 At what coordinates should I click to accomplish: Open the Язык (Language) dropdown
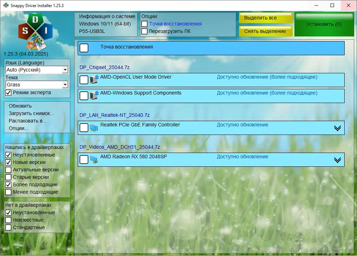(37, 70)
